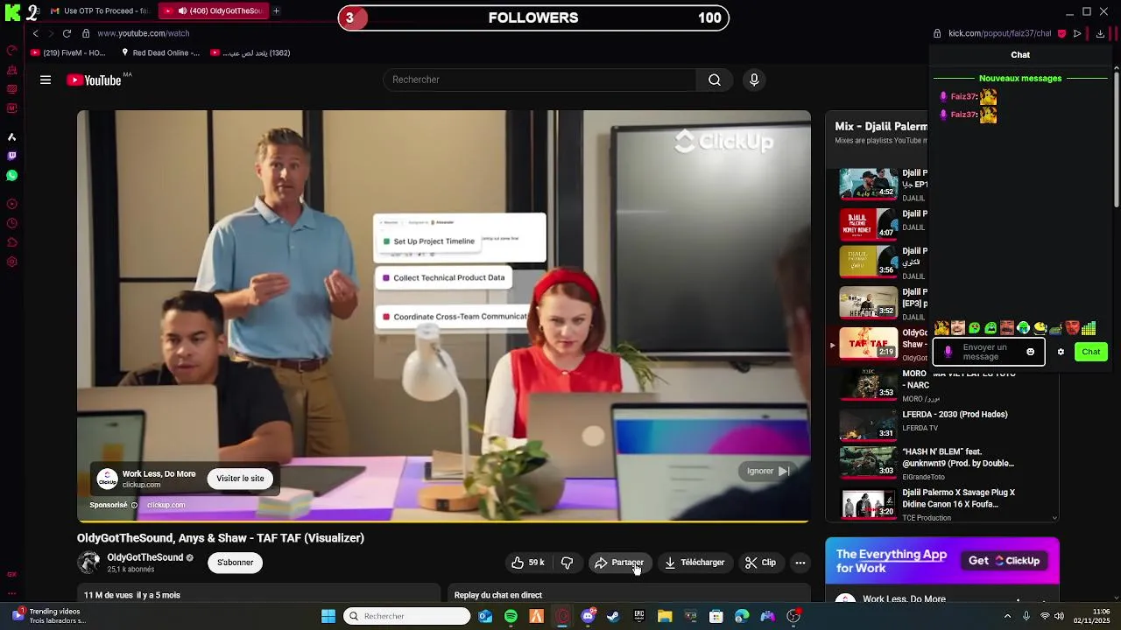Open the three-dot more actions menu

click(800, 563)
